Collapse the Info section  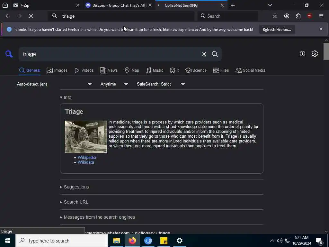[66, 97]
